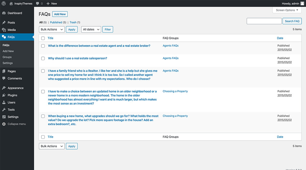
Task: Show Published FAQs filter
Action: 56,22
